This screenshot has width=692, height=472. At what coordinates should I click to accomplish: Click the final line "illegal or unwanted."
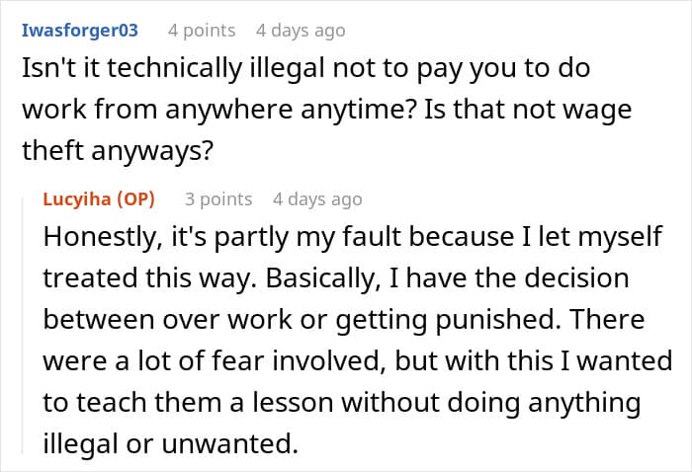[170, 443]
